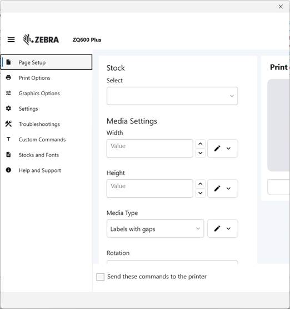290x309 pixels.
Task: Click the Custom Commands T icon
Action: point(8,139)
